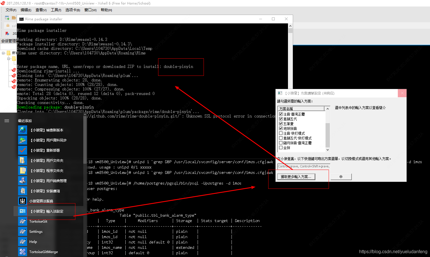The width and height of the screenshot is (430, 257).
Task: Click hotkey field Control+grave
Action: [x=304, y=166]
